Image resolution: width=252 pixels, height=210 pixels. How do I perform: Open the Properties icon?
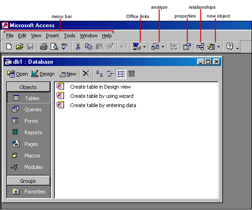point(187,47)
